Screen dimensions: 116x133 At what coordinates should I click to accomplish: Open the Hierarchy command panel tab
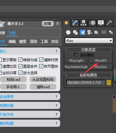[83, 23]
